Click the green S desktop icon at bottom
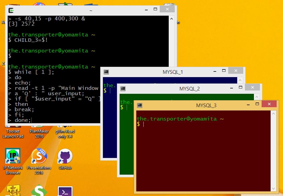The image size is (283, 196). [x=39, y=191]
